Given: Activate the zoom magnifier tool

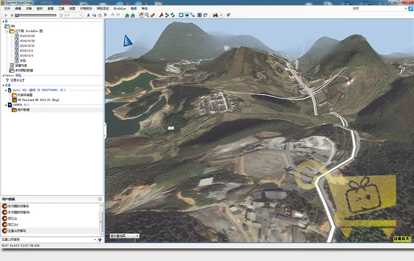Looking at the screenshot, I should 147,15.
